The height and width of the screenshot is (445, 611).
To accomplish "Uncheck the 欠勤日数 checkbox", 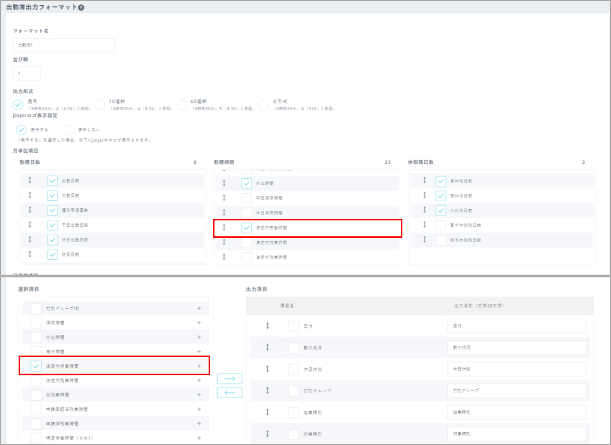I will coord(52,195).
